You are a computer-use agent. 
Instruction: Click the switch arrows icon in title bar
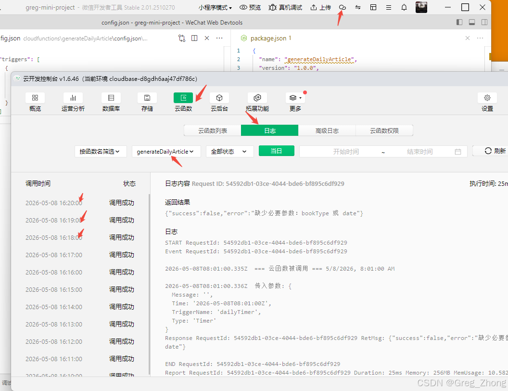[x=358, y=7]
